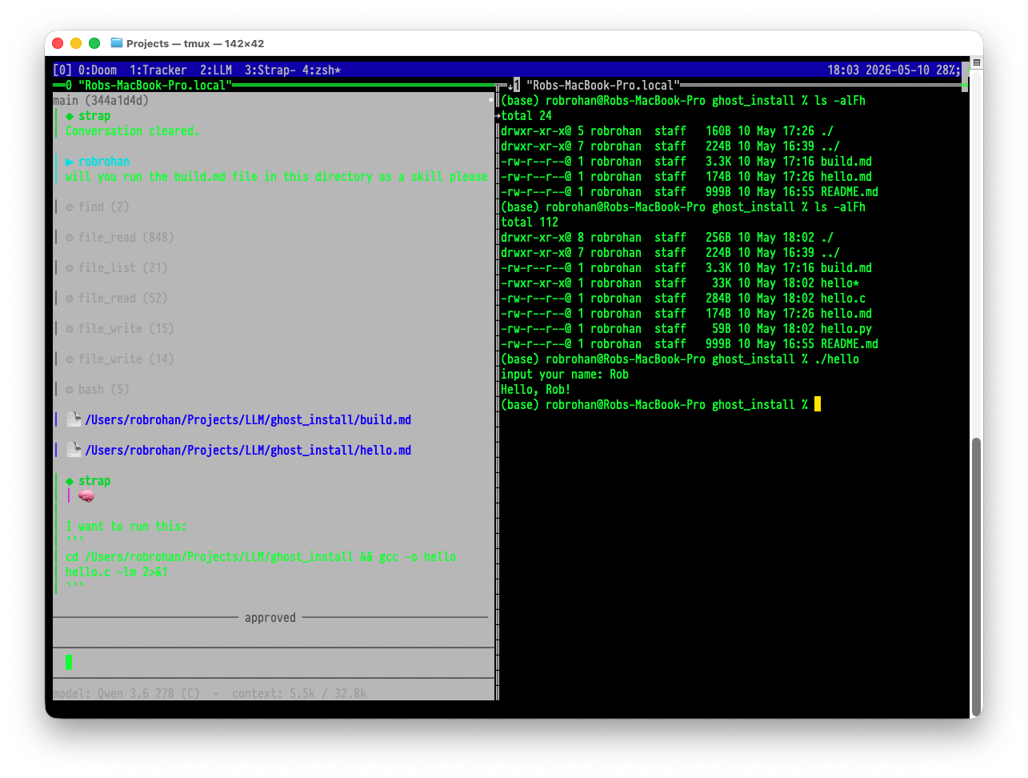
Task: Click the right pane title "Robs-MacBook-Pro.local"
Action: pyautogui.click(x=603, y=85)
